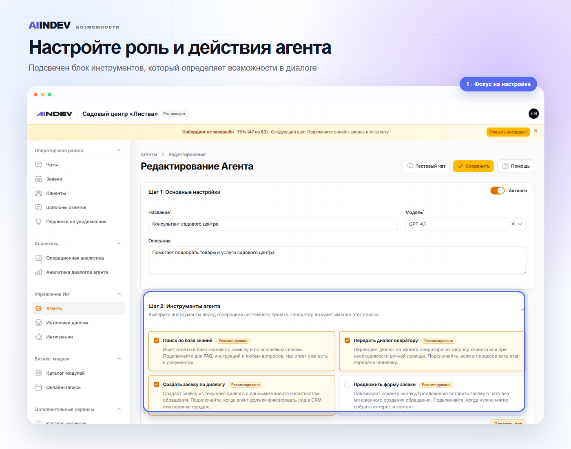Open Шаблоны ответов menu item
Screen dimensions: 571x449
tap(78, 208)
